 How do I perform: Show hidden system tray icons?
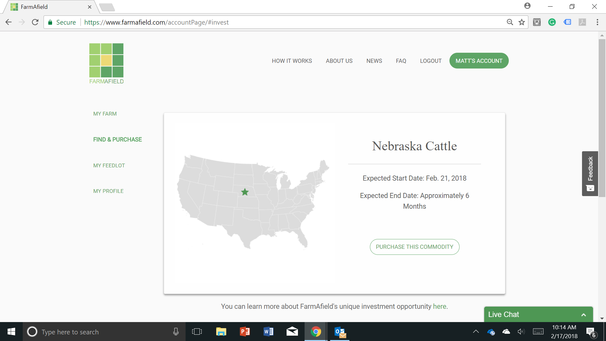click(476, 332)
